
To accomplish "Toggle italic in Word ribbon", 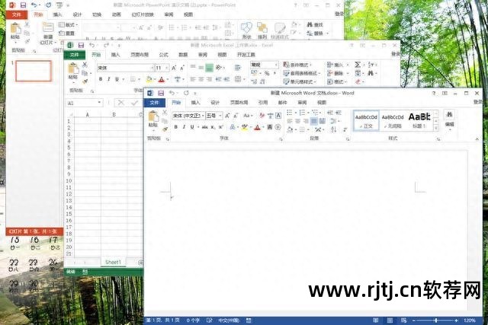I will click(x=184, y=127).
